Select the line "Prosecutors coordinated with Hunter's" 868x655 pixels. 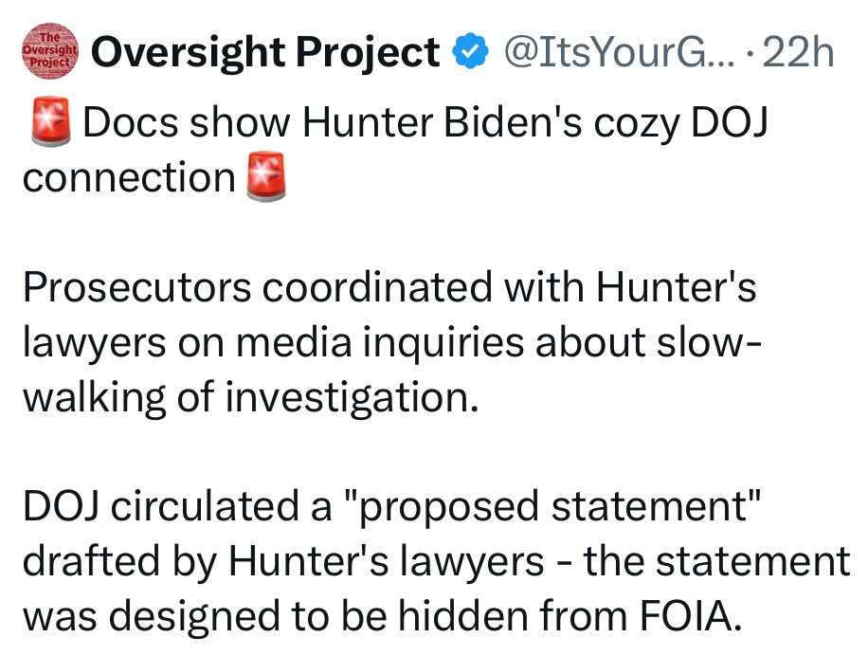click(x=389, y=288)
